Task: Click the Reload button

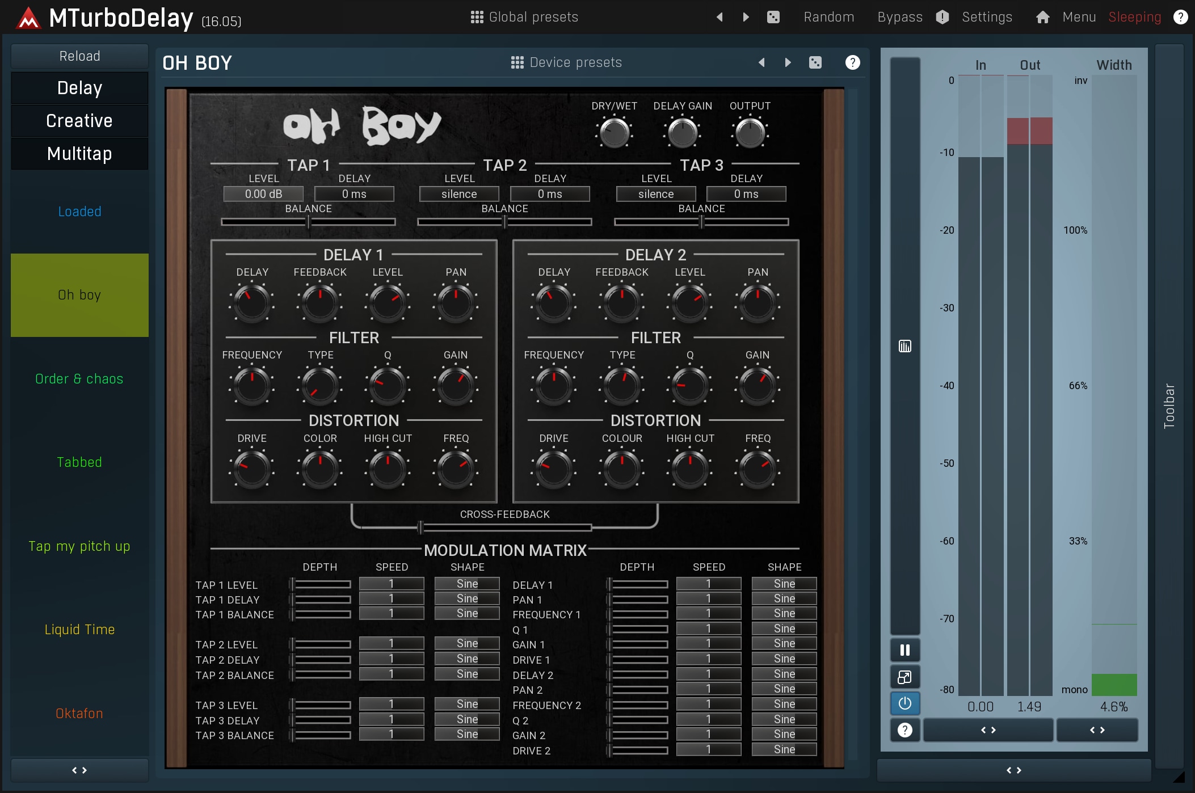Action: (79, 56)
